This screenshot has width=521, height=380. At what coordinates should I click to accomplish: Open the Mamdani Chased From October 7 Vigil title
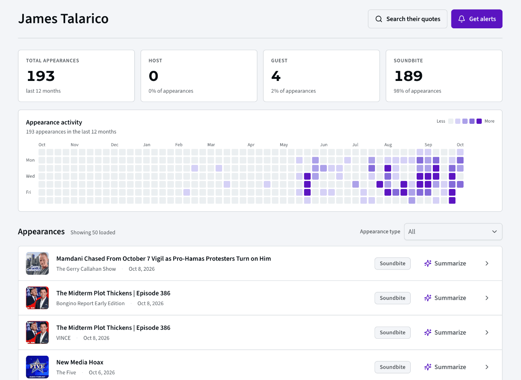pyautogui.click(x=163, y=259)
